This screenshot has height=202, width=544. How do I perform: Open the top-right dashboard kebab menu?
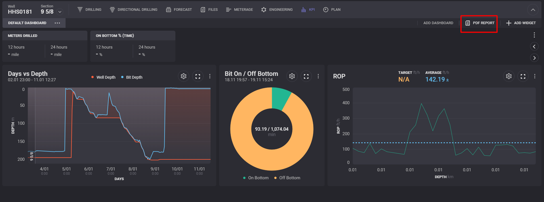tap(534, 35)
